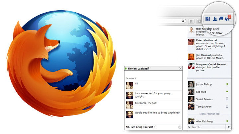Click Tom Jackson mobile phone icon
This screenshot has width=239, height=134.
click(227, 106)
